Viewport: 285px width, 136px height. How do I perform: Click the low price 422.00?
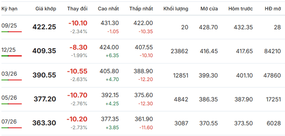tap(143, 23)
